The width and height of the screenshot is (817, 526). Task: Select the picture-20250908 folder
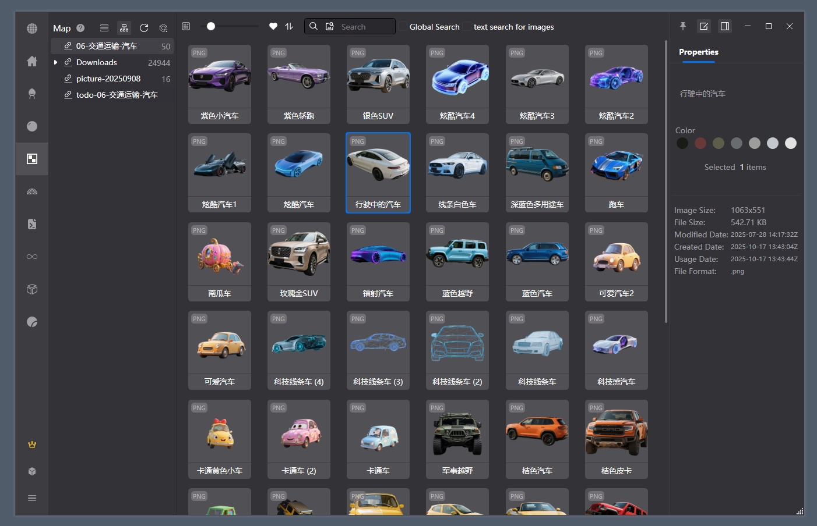click(x=108, y=79)
